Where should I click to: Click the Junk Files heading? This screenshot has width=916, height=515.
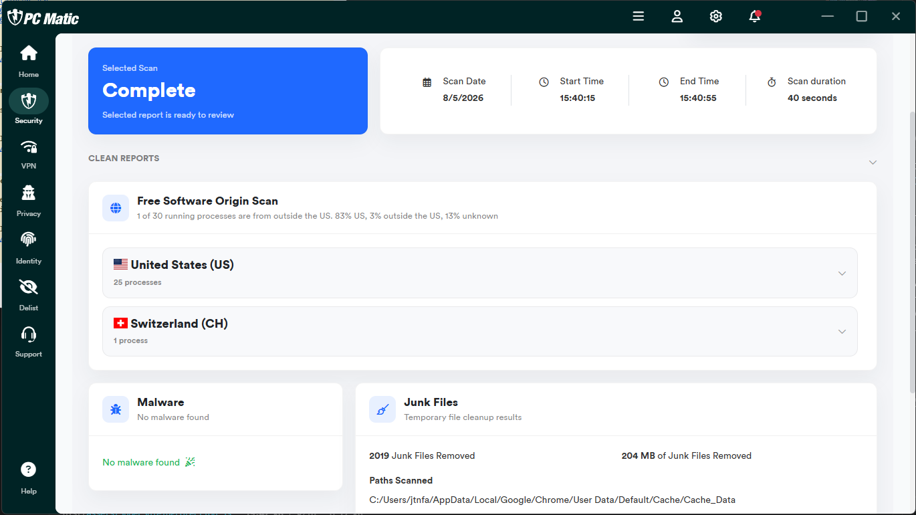pos(431,402)
